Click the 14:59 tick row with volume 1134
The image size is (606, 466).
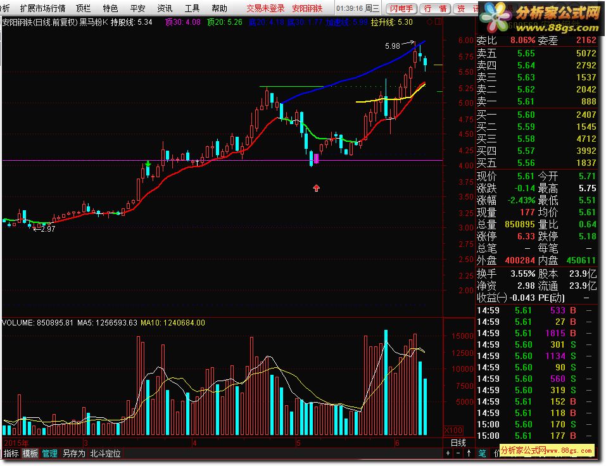(x=536, y=356)
